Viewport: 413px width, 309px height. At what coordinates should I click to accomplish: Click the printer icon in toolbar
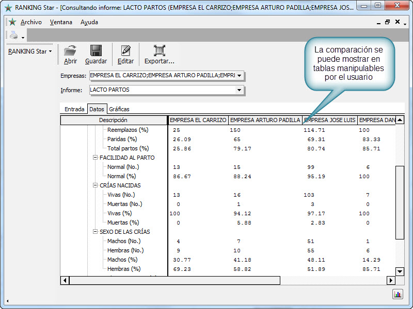pyautogui.click(x=14, y=35)
